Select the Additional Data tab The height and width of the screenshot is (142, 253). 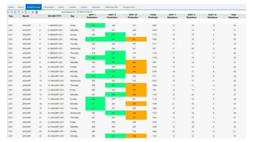(111, 7)
